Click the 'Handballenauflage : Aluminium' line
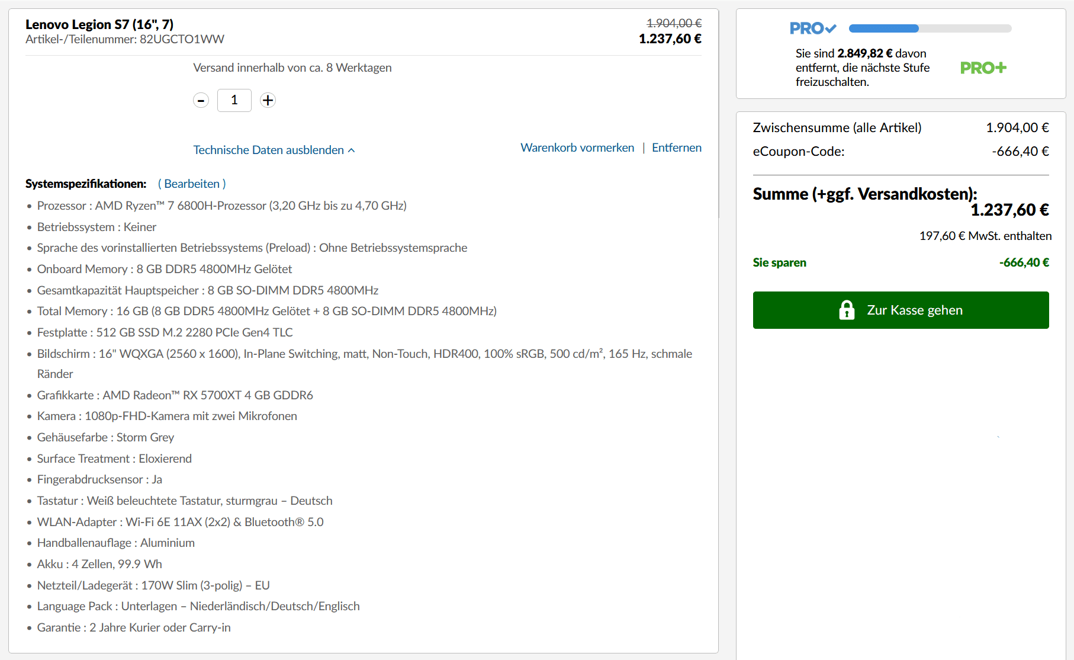Viewport: 1074px width, 660px height. (116, 543)
